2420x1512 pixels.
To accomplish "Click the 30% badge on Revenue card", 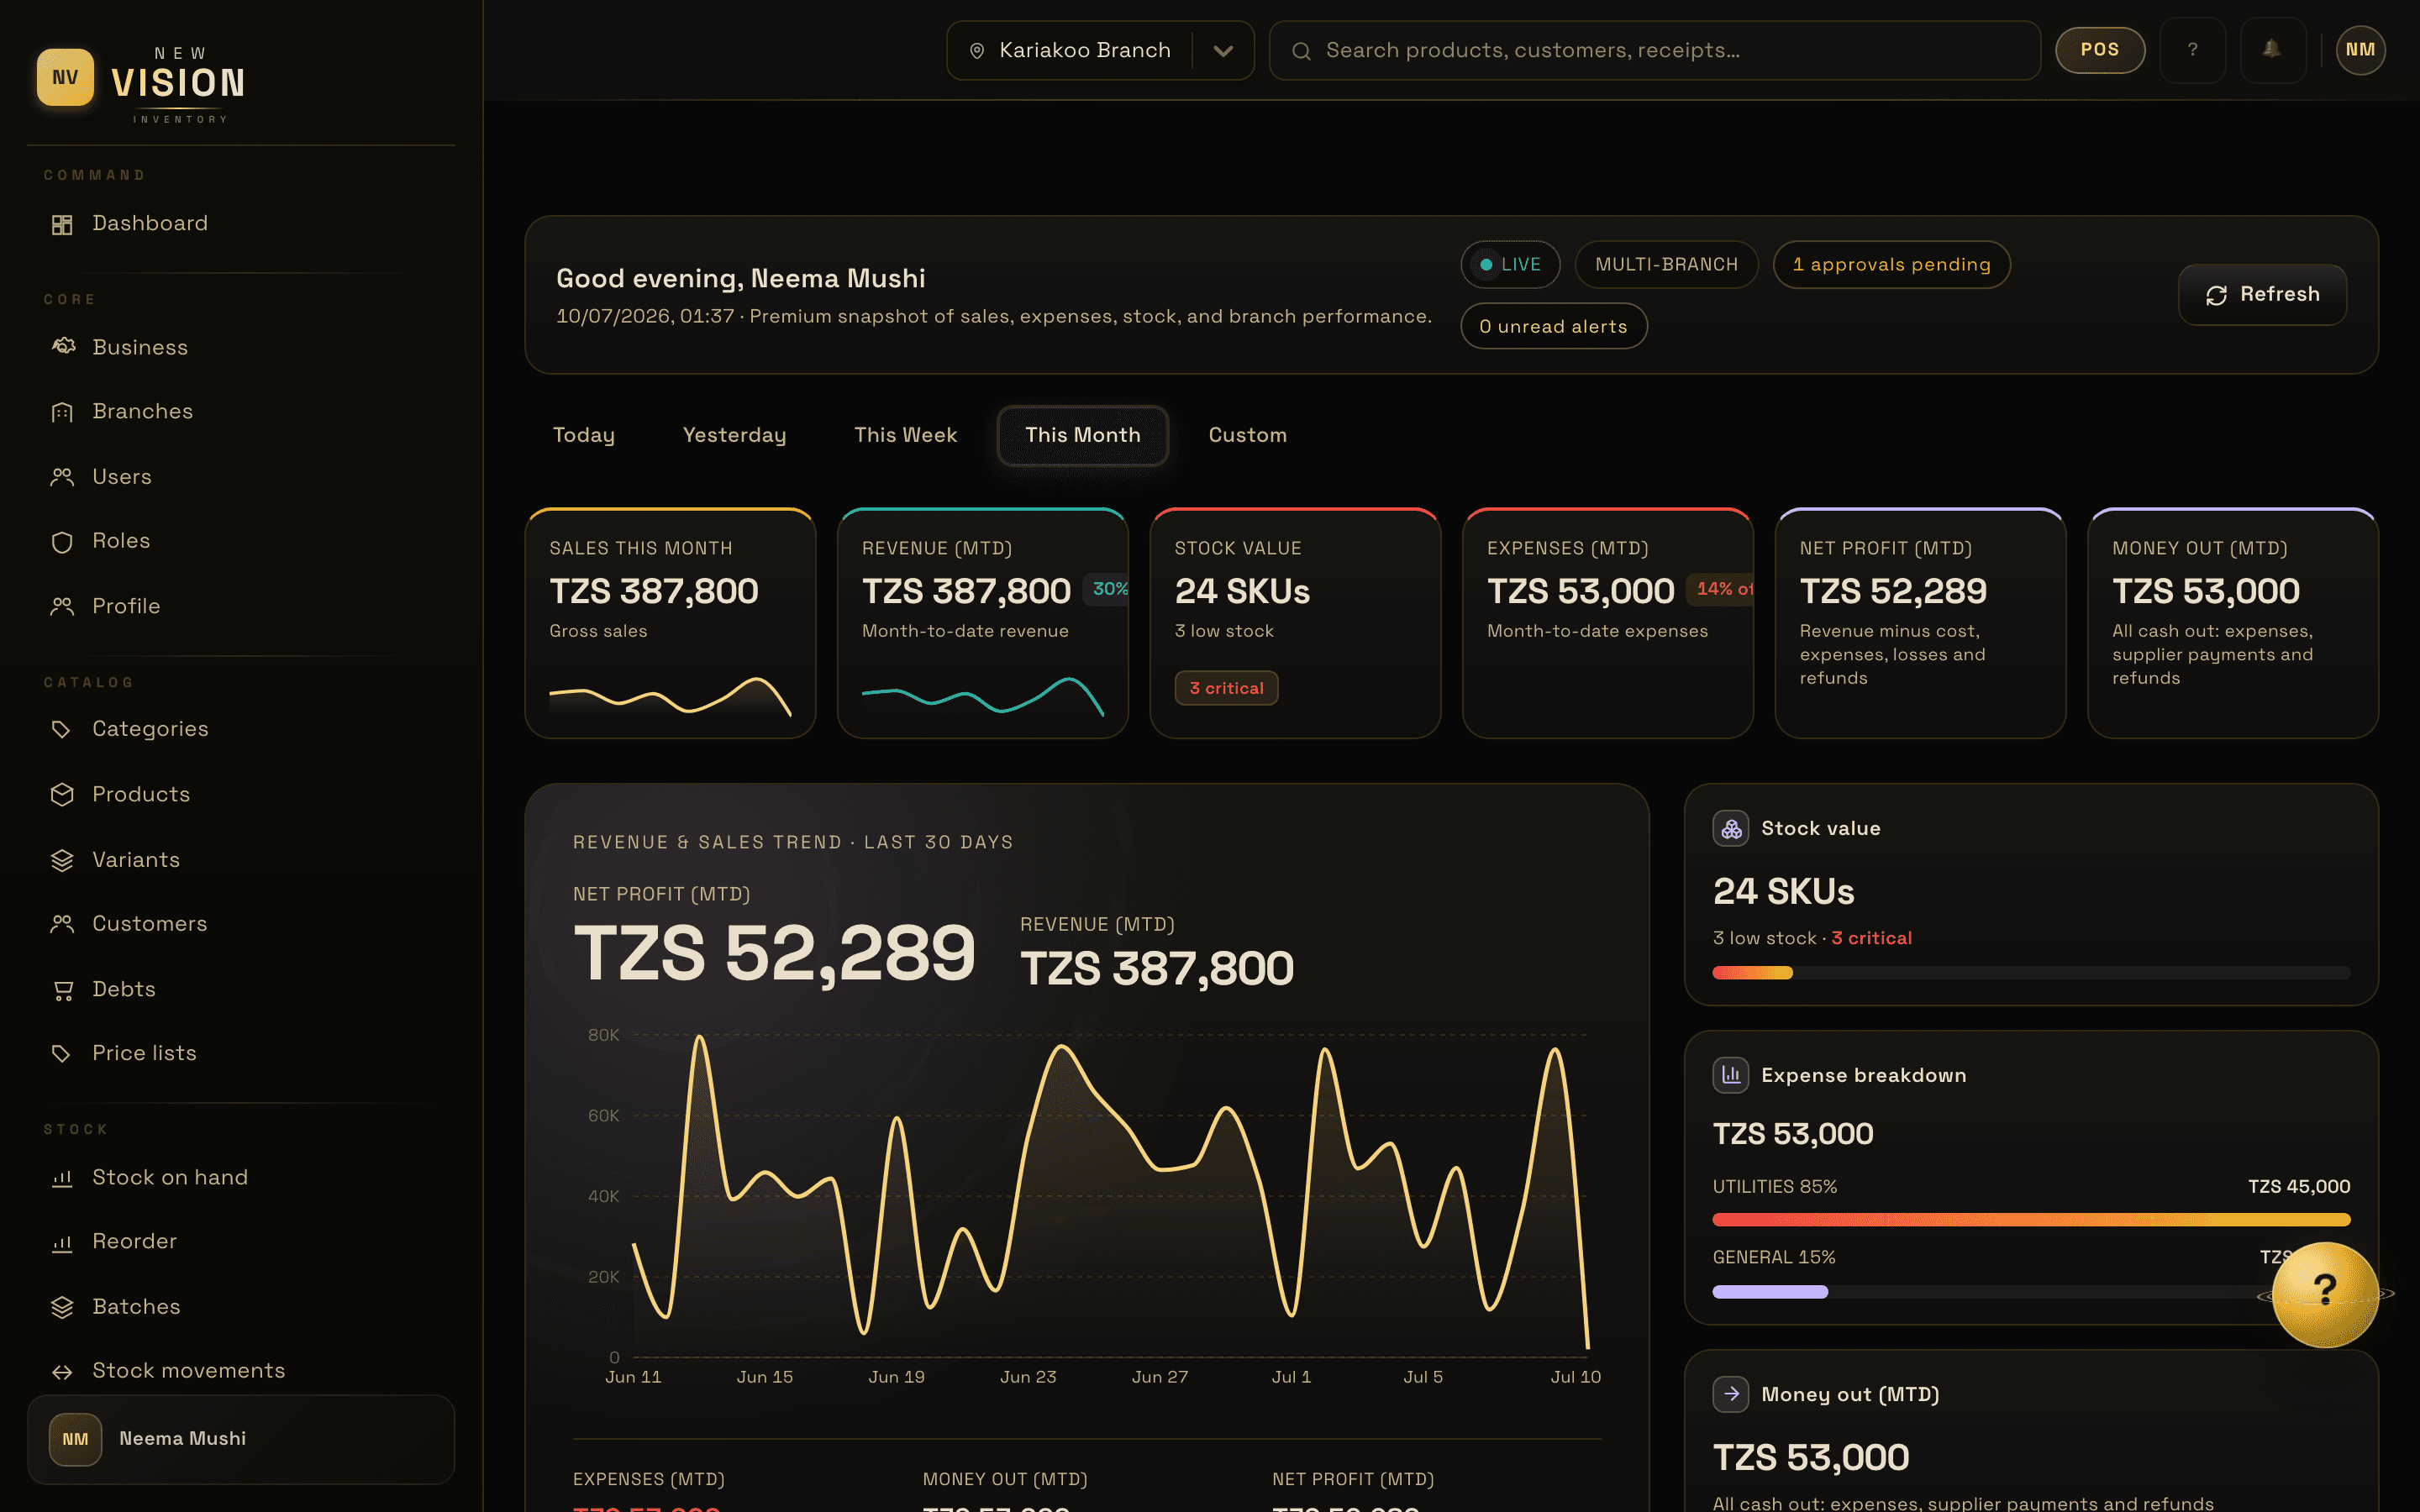I will (1107, 589).
